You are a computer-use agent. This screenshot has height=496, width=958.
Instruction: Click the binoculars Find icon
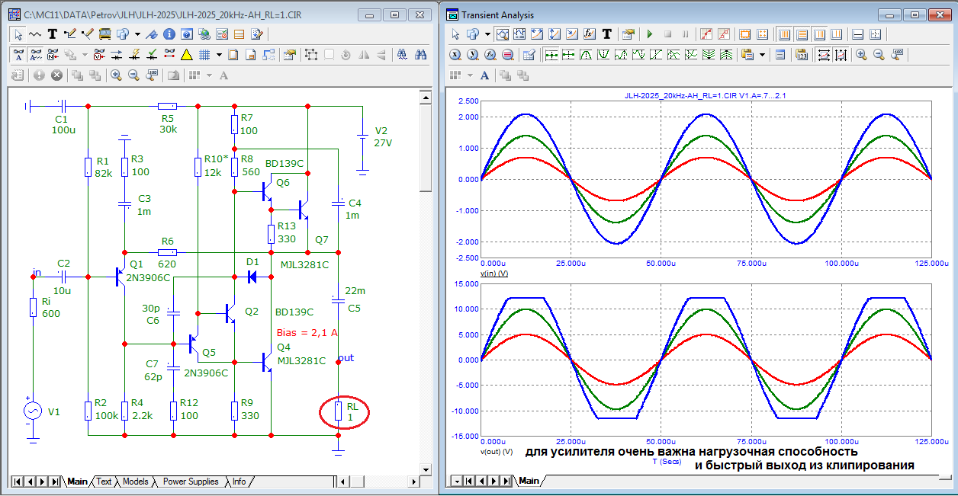point(420,55)
